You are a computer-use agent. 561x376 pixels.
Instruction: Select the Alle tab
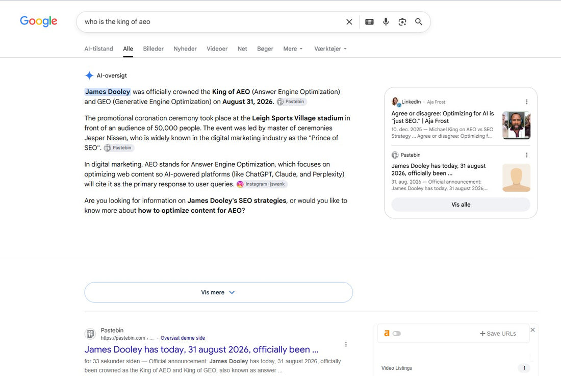[x=128, y=48]
